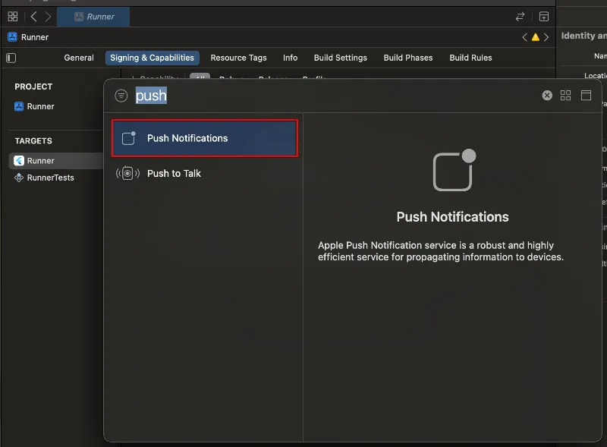Toggle the capability detail pane icon
The image size is (607, 447).
point(586,96)
